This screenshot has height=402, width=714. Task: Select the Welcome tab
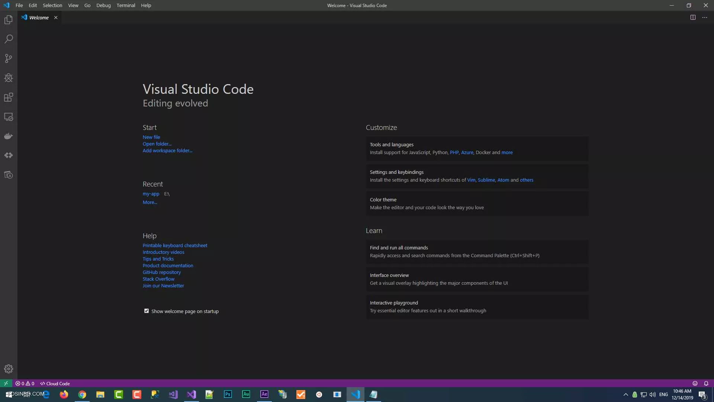click(39, 17)
